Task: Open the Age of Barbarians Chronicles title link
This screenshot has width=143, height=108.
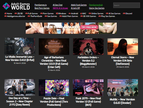Action: 54,62
